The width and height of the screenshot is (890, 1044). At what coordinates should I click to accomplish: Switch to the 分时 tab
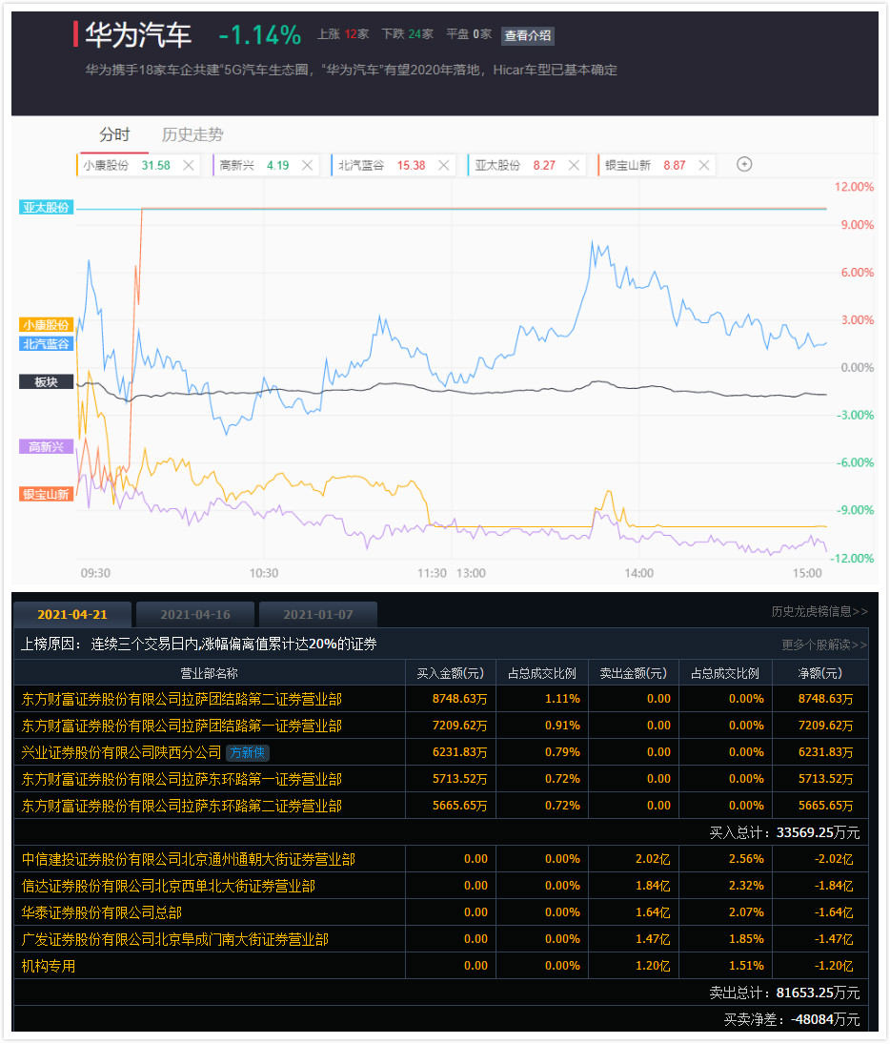coord(114,134)
